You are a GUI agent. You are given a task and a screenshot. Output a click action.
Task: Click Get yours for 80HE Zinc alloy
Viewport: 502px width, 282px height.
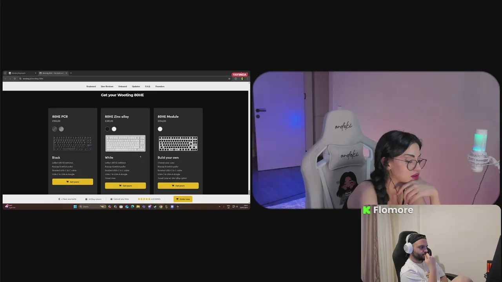(x=125, y=186)
